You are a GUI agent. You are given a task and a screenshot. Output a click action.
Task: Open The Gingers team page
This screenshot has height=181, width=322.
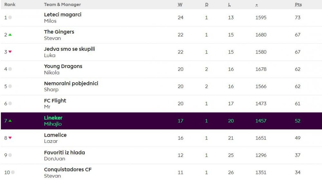59,32
